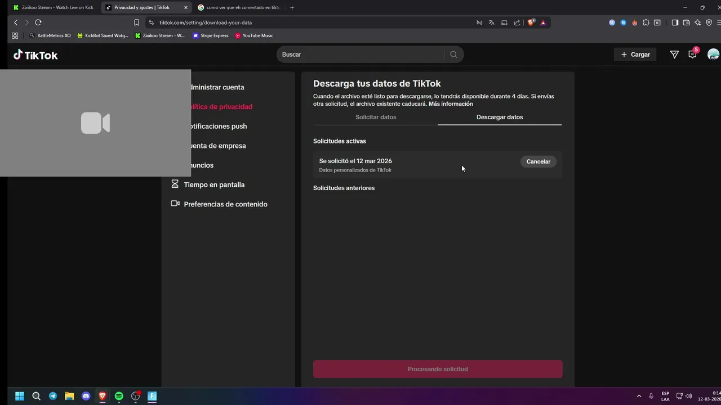Close the Privacidad y ajustes TikTok tab
Screen dimensions: 721x405
[x=186, y=7]
